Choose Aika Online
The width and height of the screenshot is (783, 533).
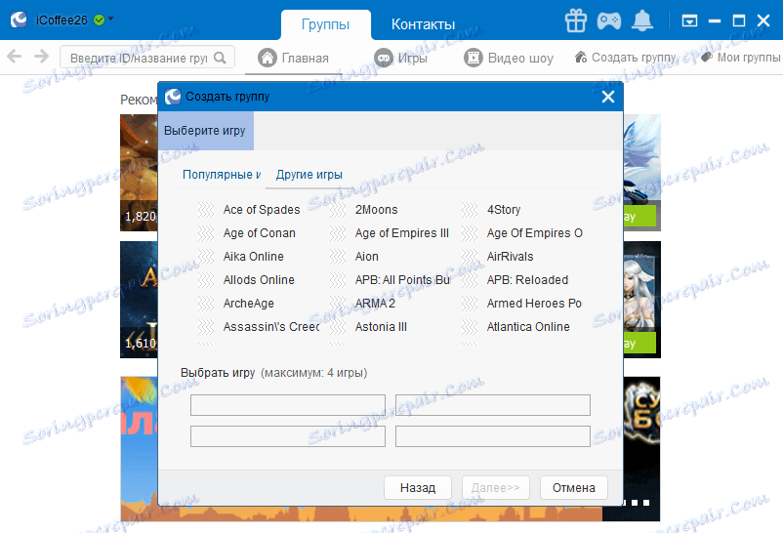point(253,257)
